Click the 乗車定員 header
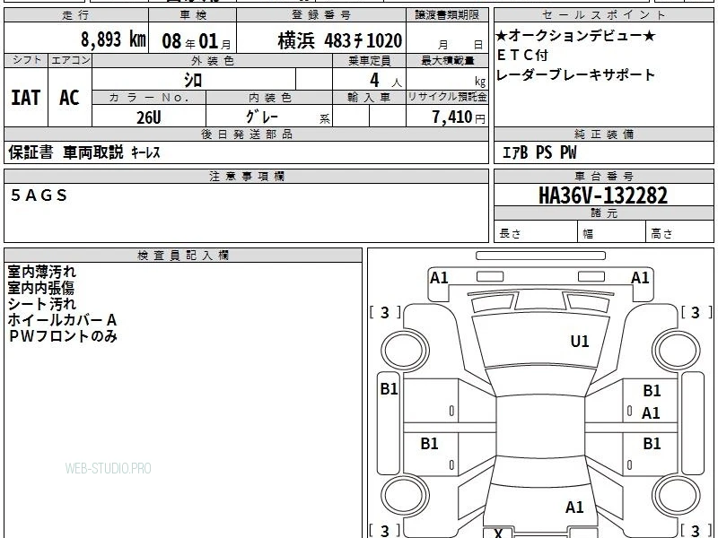718x538 pixels. click(369, 60)
